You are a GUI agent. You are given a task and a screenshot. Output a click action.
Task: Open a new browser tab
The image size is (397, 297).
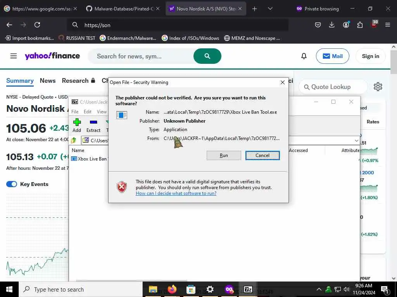click(x=254, y=9)
